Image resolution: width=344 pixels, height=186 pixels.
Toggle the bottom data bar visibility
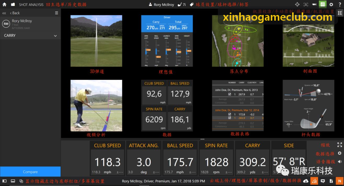coord(13,181)
